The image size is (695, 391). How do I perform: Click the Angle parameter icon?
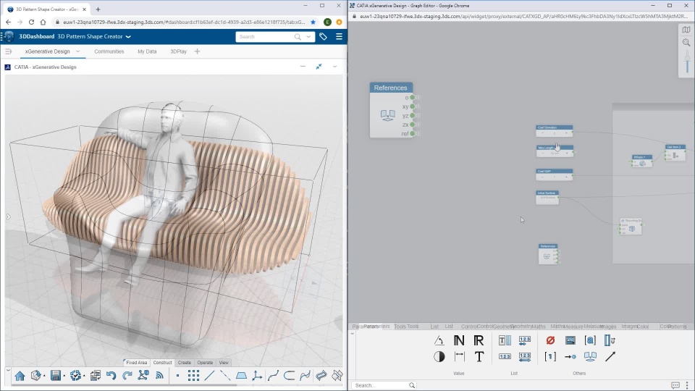point(439,340)
